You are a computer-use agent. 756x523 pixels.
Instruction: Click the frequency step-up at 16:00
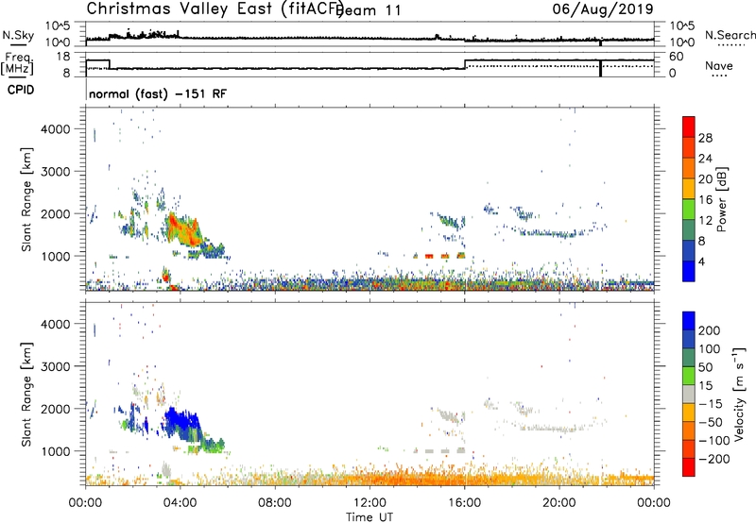(x=465, y=64)
